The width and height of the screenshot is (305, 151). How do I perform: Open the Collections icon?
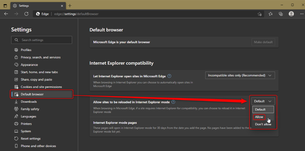[281, 14]
